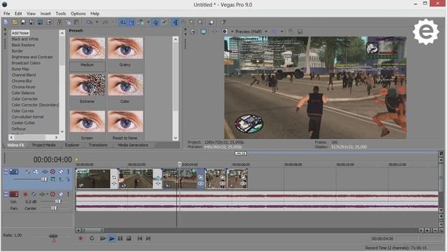Image resolution: width=448 pixels, height=252 pixels.
Task: Click the Record button in transport bar
Action: tap(80, 238)
